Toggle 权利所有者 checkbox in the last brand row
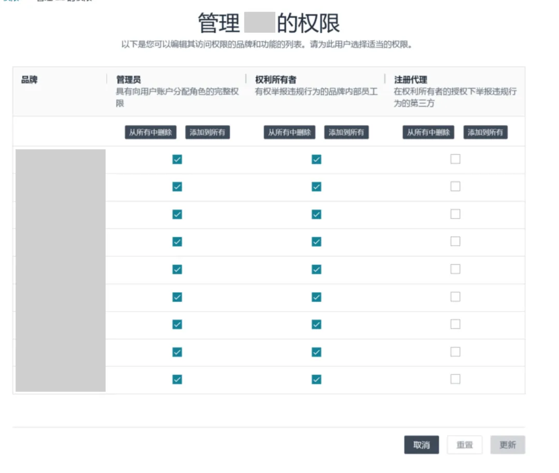The image size is (559, 473). click(x=316, y=380)
